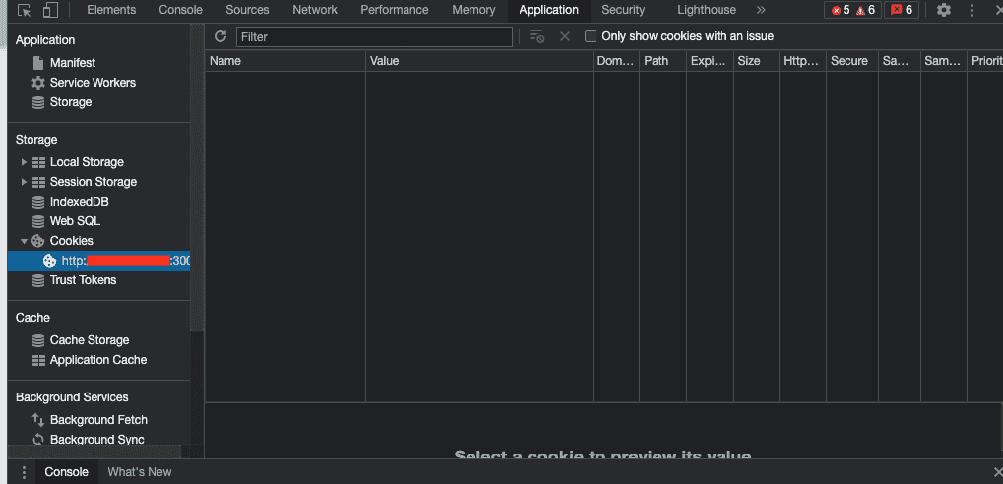This screenshot has height=484, width=1003.
Task: Switch to the Console top tab
Action: coord(180,10)
